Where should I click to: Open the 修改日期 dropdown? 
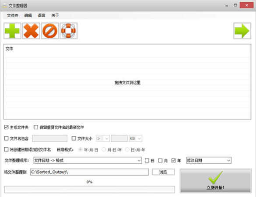(209, 160)
